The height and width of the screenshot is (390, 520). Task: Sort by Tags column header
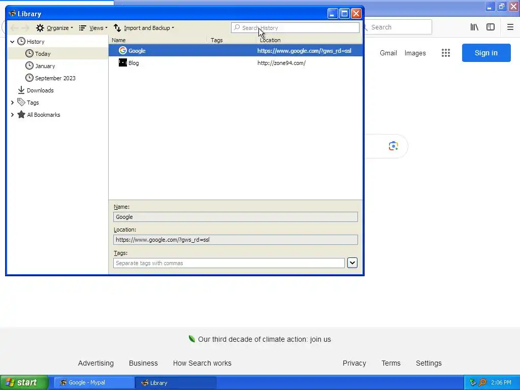(x=232, y=40)
